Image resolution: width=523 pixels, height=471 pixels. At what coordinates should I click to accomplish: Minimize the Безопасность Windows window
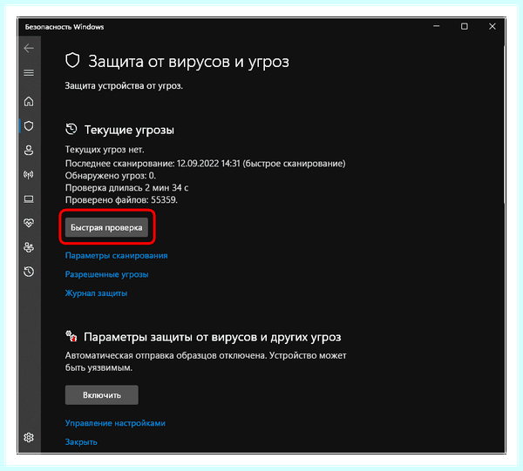(x=437, y=26)
